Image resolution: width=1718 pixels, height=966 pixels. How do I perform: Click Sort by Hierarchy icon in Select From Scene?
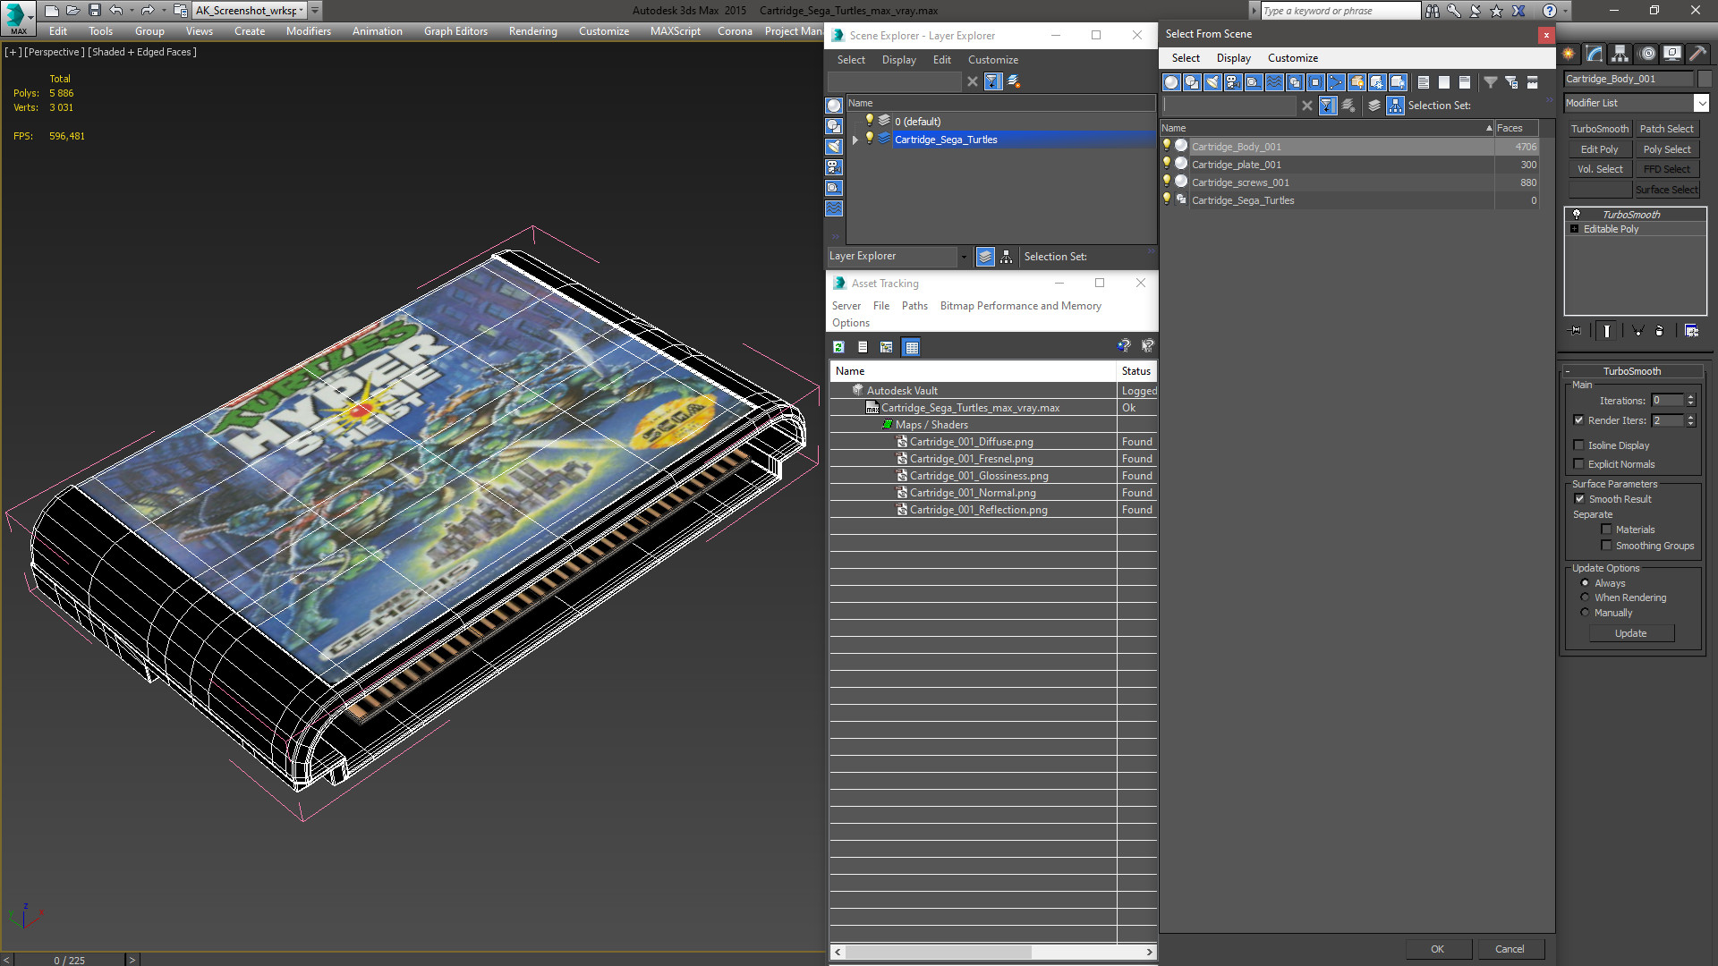(1396, 106)
